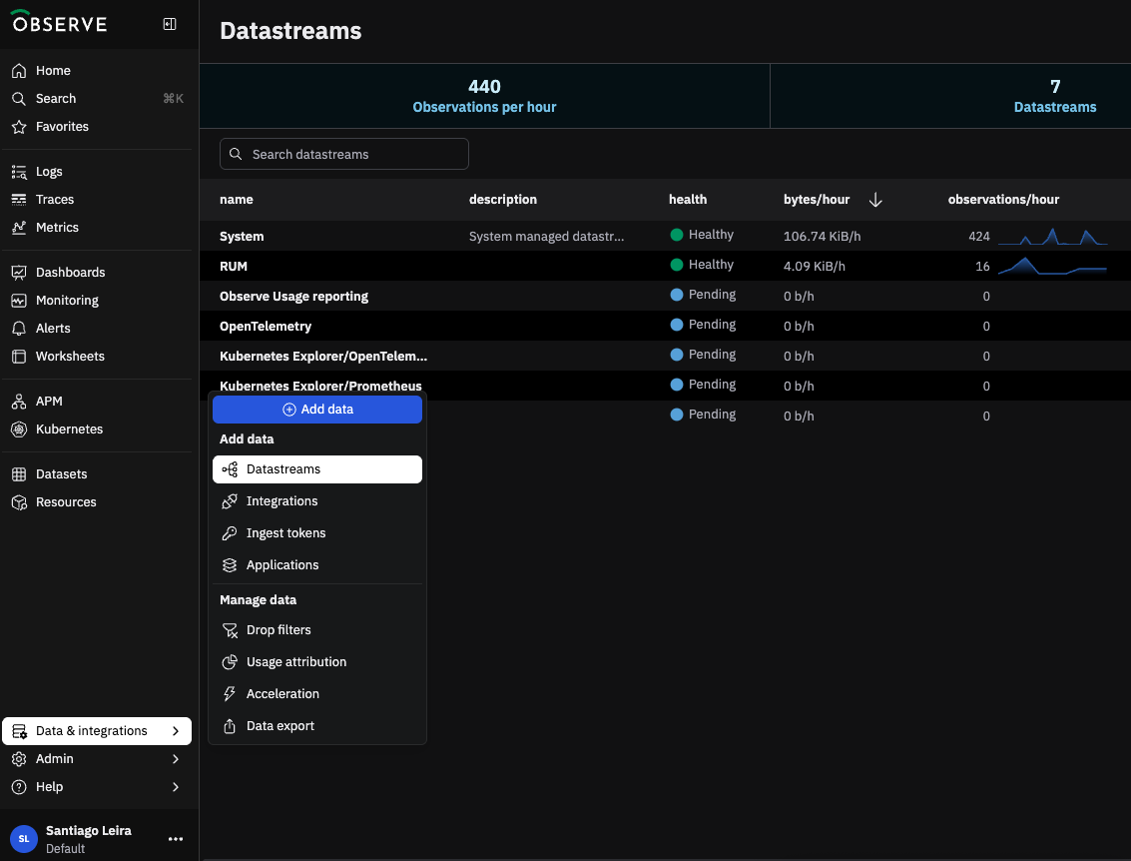The width and height of the screenshot is (1131, 861).
Task: Click the Data export upload icon
Action: click(x=230, y=726)
